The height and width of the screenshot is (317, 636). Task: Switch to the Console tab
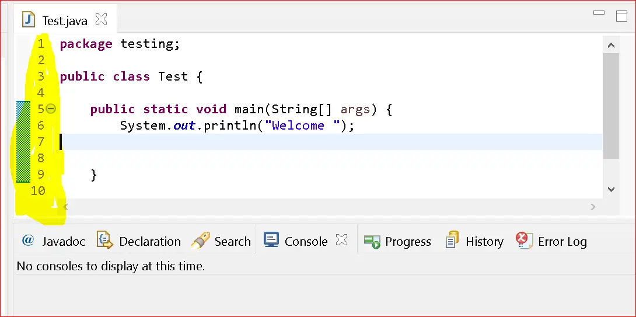click(x=306, y=241)
